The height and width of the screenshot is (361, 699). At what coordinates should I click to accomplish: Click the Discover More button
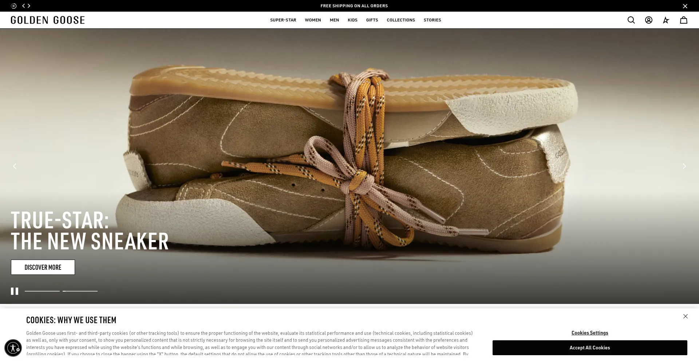tap(43, 267)
